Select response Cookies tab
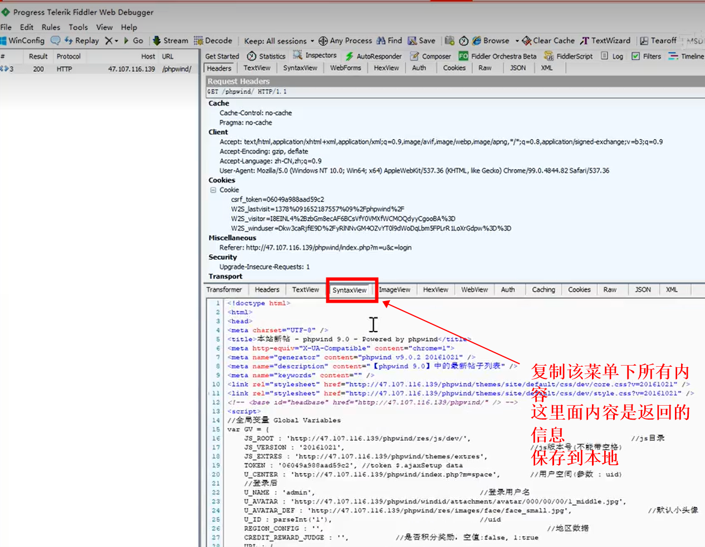The width and height of the screenshot is (705, 547). point(579,290)
